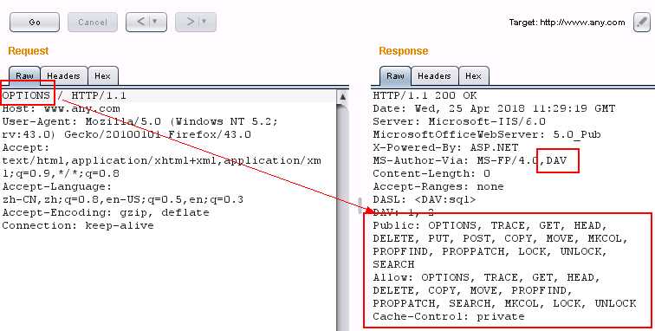
Task: Click the Host: www.any.com request line
Action: point(61,108)
